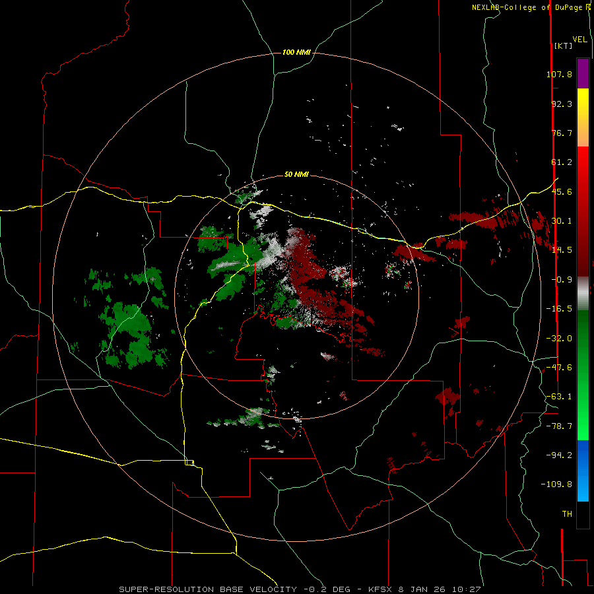Screen dimensions: 594x594
Task: Select the -63.1 legend value
Action: [x=559, y=397]
